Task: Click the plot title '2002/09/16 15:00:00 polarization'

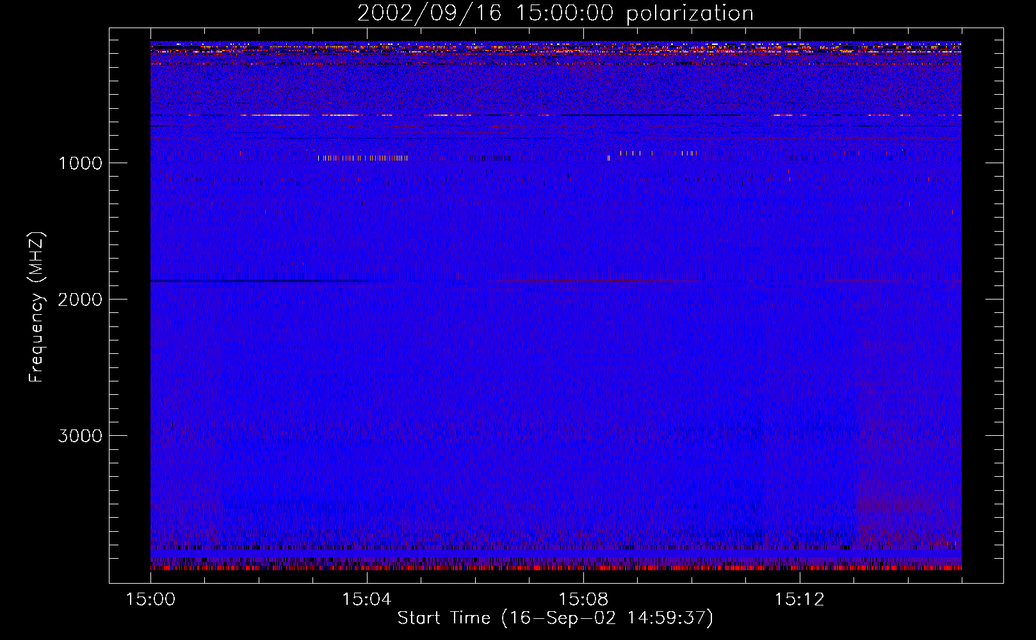Action: pyautogui.click(x=555, y=13)
